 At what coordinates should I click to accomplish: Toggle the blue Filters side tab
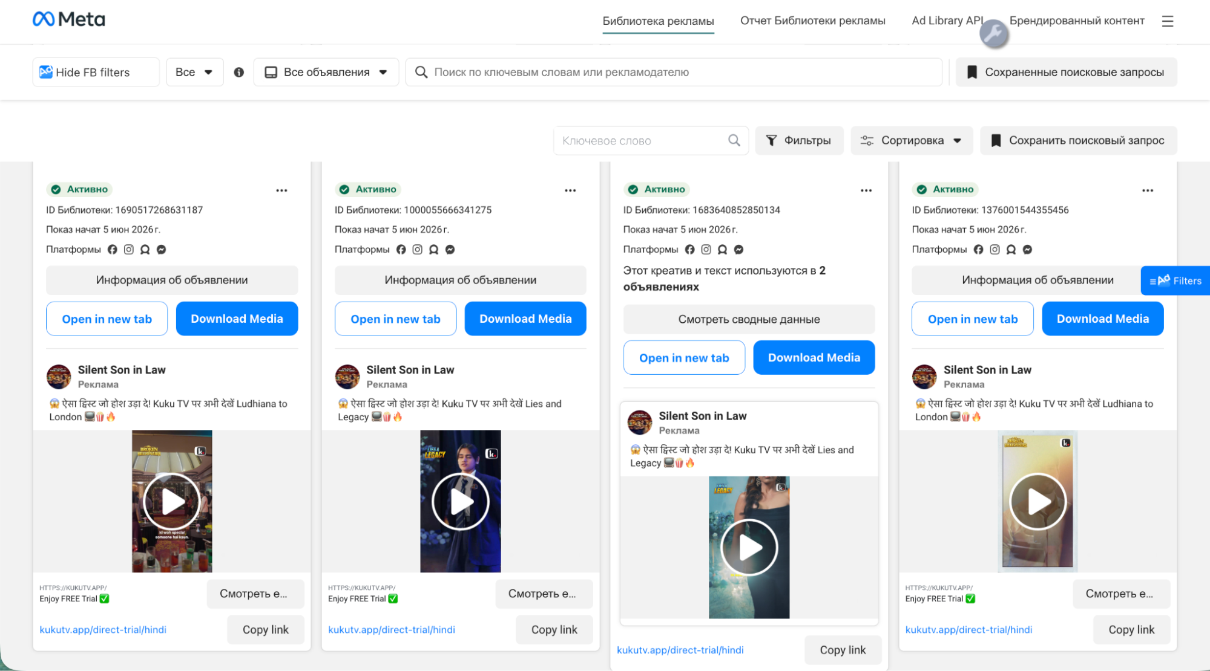point(1175,280)
